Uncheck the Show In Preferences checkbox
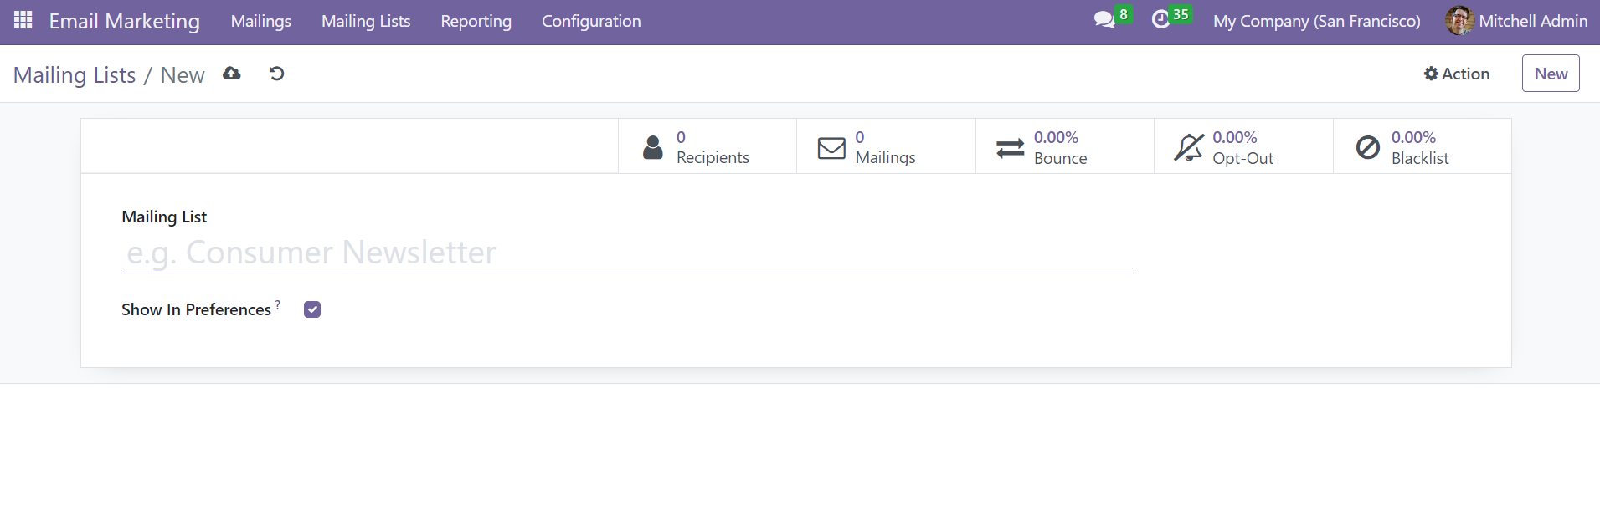 pos(312,309)
